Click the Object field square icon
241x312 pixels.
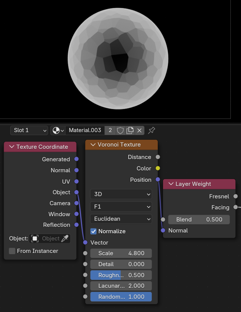coord(35,239)
